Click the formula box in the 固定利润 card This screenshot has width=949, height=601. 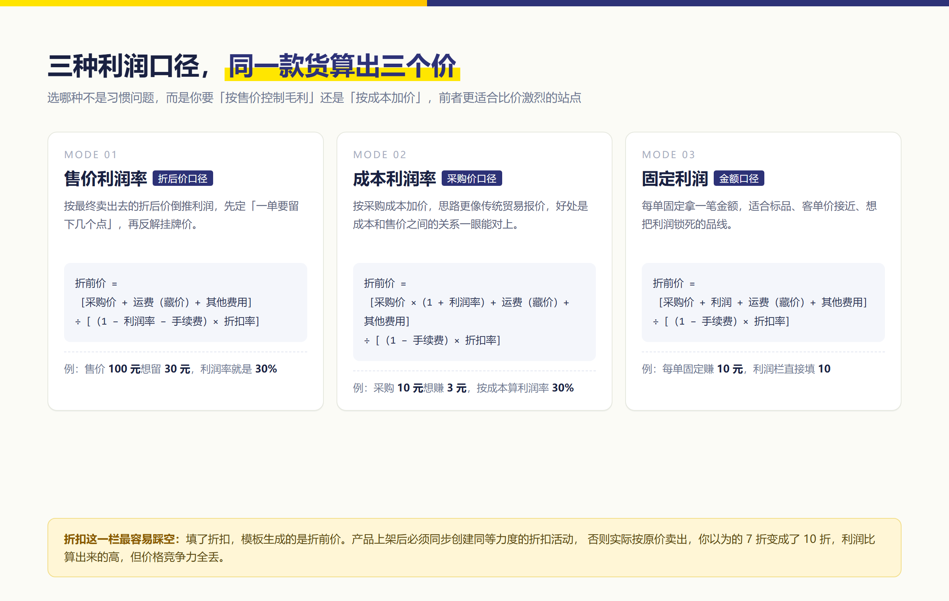click(x=763, y=302)
